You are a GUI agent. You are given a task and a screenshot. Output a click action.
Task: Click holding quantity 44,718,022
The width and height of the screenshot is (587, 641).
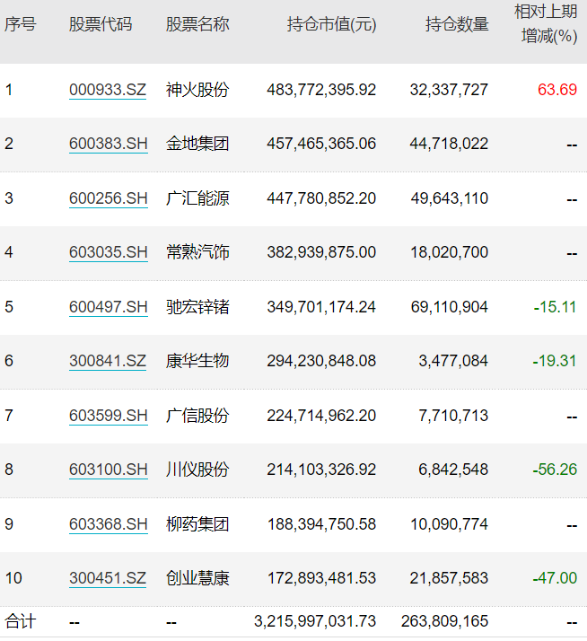point(449,144)
